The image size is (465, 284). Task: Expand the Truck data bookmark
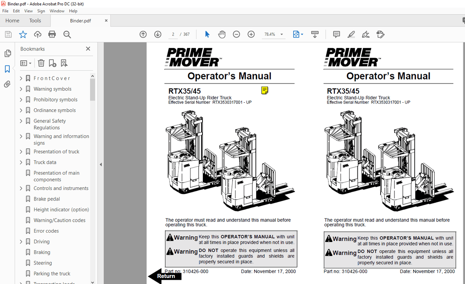click(21, 162)
